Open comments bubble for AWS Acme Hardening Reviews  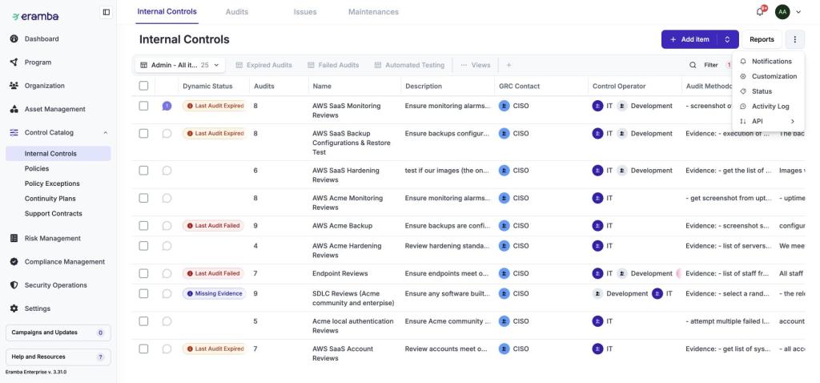[x=167, y=245]
